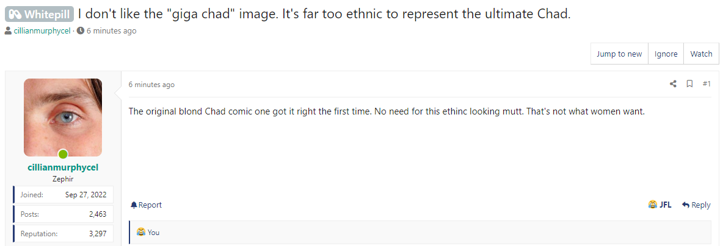Screen dimensions: 723x246
Task: Click the laughing emoji JFL reaction icon
Action: [x=652, y=205]
